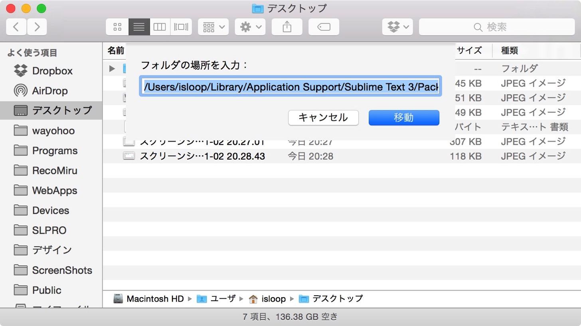Open the Dropbox toolbar dropdown
Screen dimensions: 581x326
(397, 27)
